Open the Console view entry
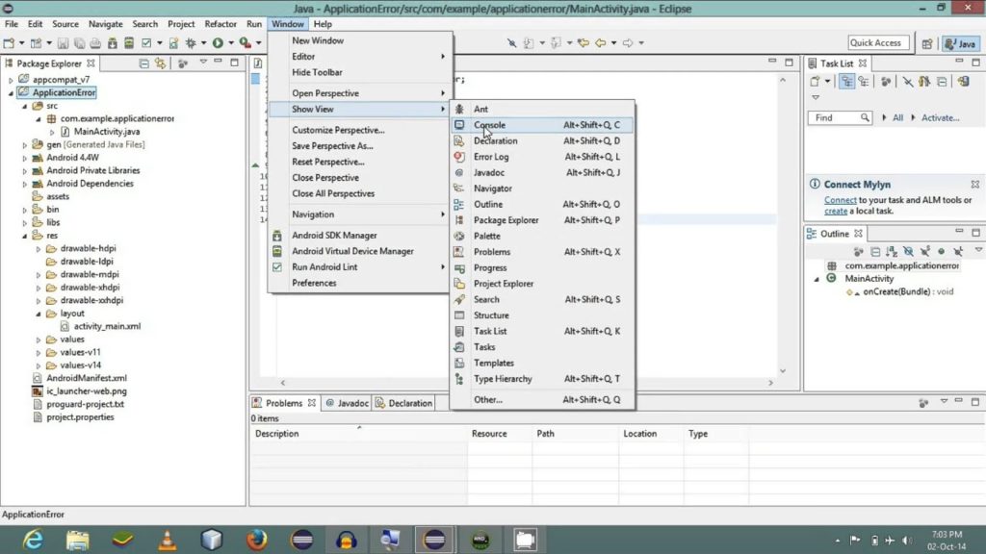The height and width of the screenshot is (554, 986). (542, 125)
